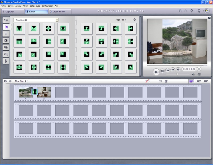
Task: Open the DVD menus album tab
Action: (x=6, y=47)
